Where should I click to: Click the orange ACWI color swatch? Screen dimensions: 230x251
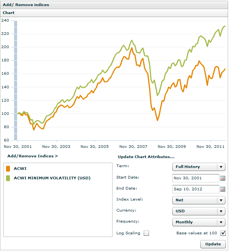8,169
